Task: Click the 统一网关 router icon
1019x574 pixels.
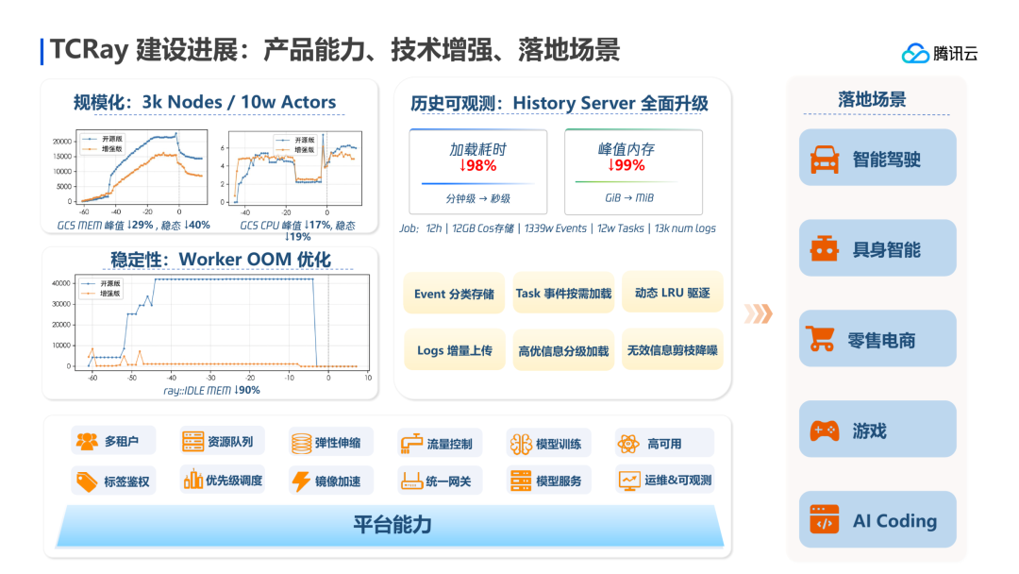Action: click(412, 481)
